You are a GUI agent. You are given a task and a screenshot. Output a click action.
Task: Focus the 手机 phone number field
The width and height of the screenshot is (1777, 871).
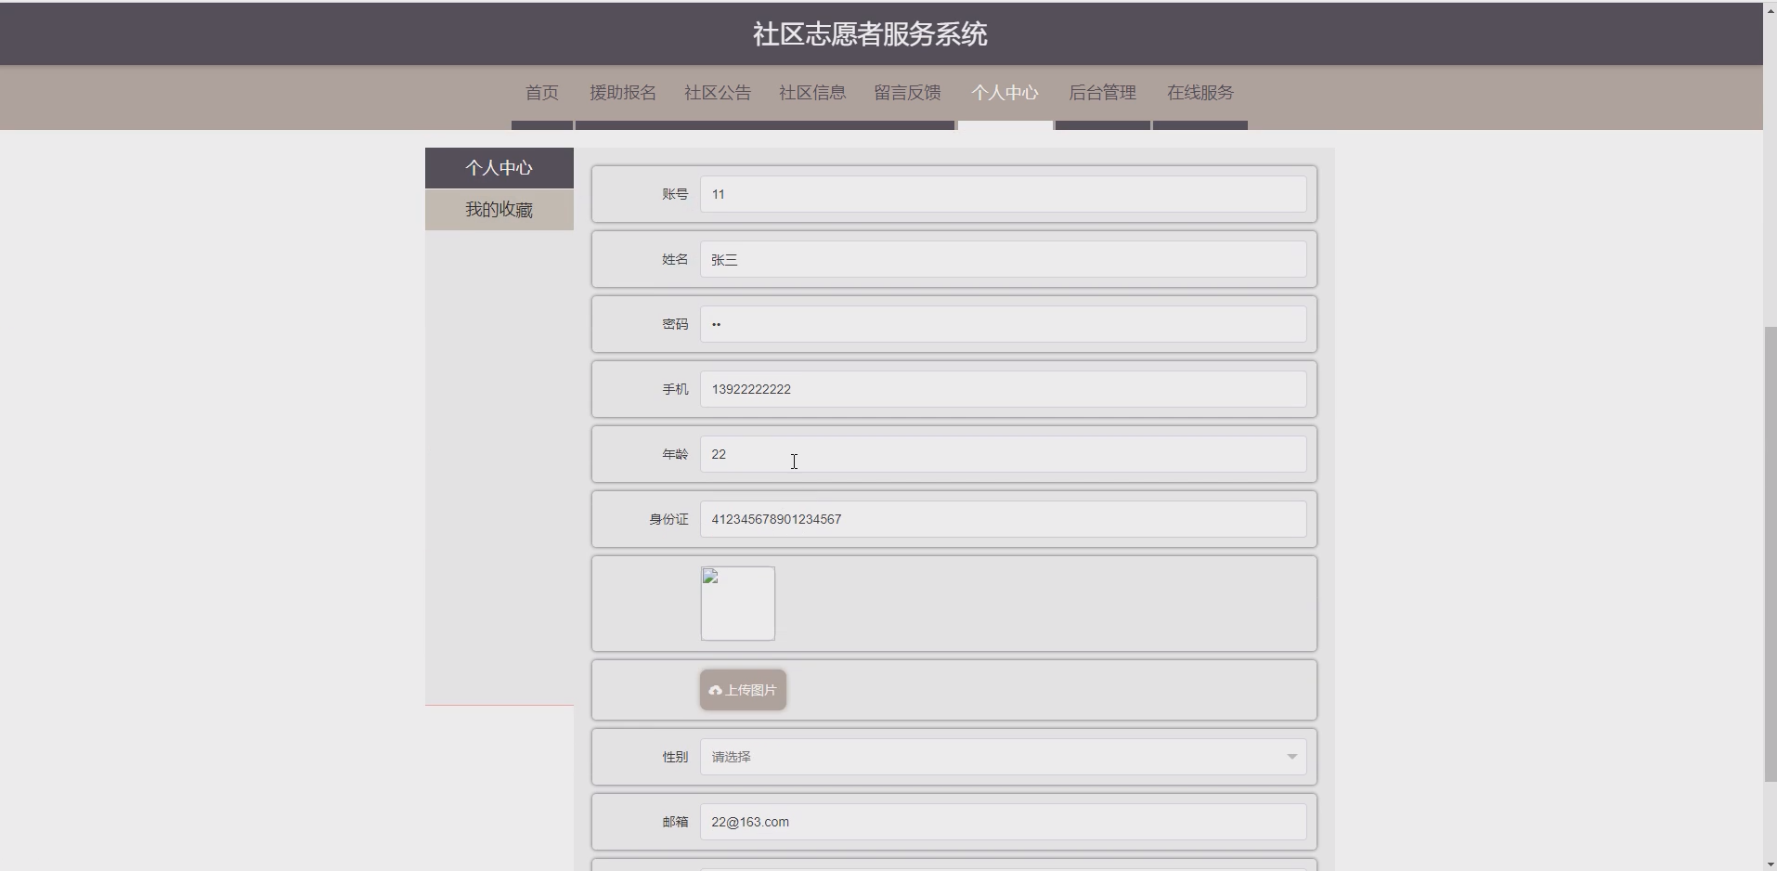[1004, 389]
